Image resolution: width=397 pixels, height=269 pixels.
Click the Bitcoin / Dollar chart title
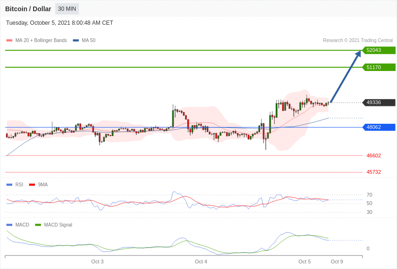[28, 9]
